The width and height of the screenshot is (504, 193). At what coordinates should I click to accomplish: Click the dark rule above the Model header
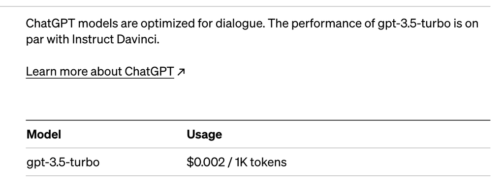click(258, 120)
